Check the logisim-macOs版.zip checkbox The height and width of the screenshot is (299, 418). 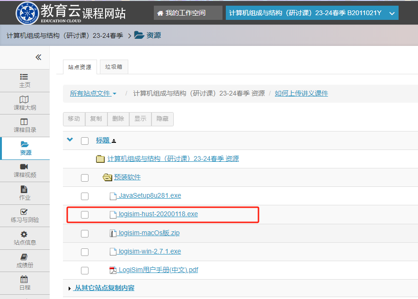pyautogui.click(x=85, y=234)
